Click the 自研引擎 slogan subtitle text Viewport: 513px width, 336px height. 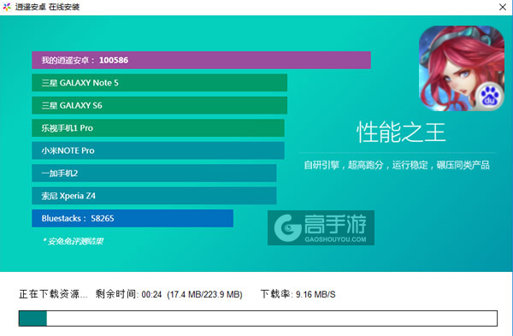click(397, 165)
